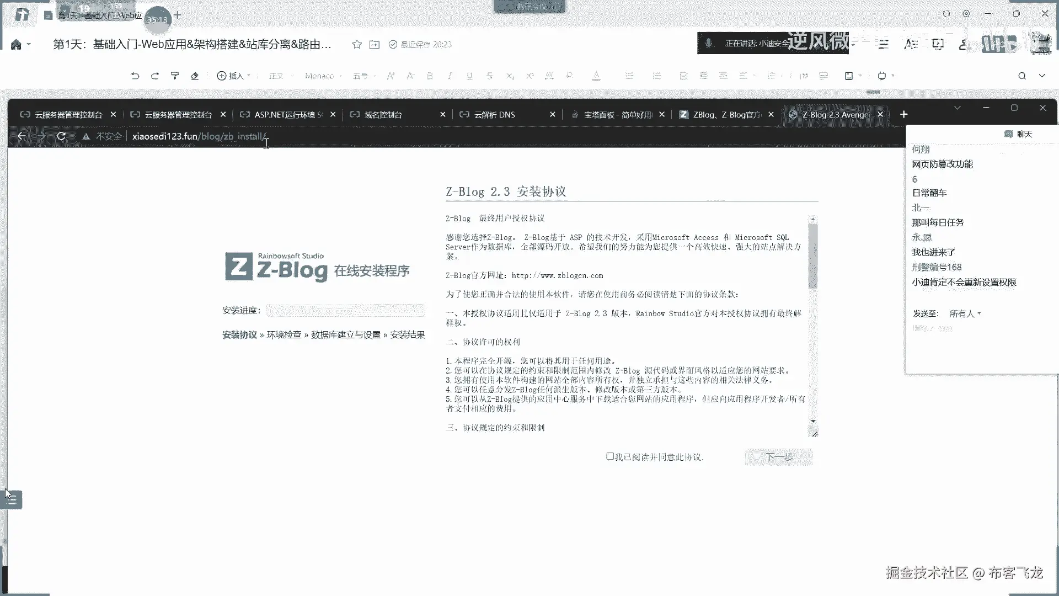Click the redo arrow icon

(x=155, y=76)
